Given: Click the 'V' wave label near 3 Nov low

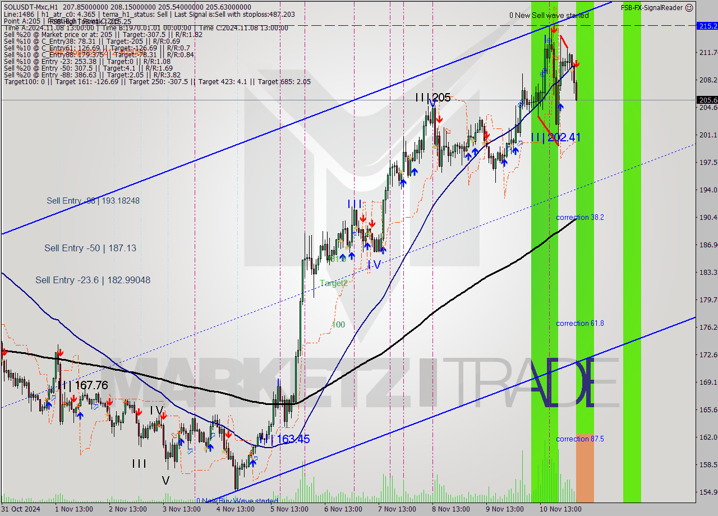Looking at the screenshot, I should 165,481.
